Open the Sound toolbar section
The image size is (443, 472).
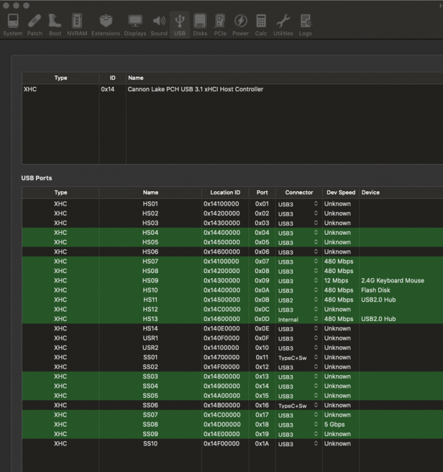tap(159, 25)
